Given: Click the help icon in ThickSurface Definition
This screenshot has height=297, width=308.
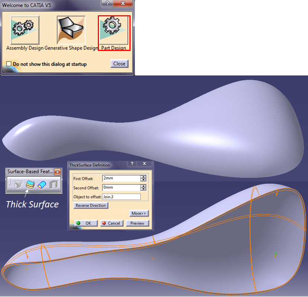Looking at the screenshot, I should pos(131,164).
